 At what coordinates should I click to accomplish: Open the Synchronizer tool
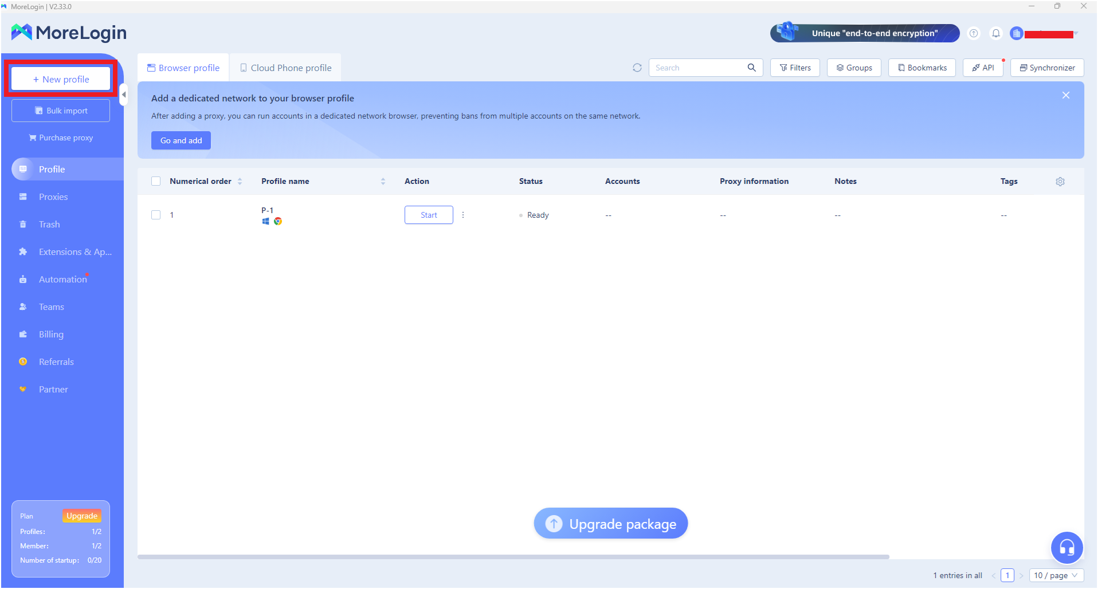(x=1047, y=67)
